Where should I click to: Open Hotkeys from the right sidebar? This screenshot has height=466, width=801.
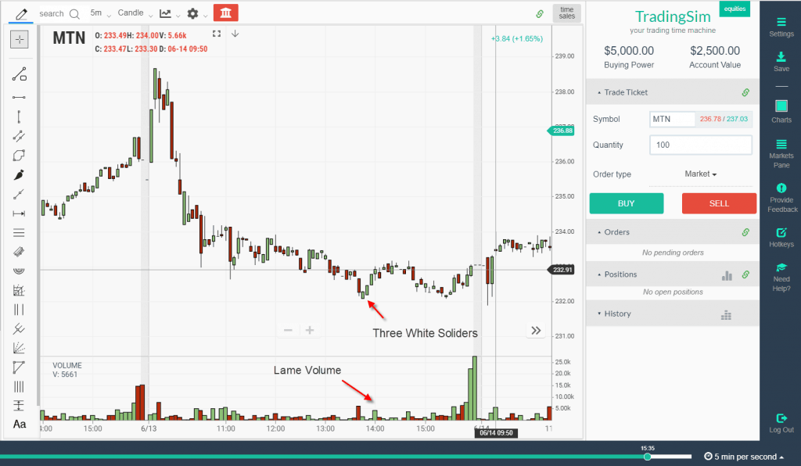pyautogui.click(x=781, y=238)
